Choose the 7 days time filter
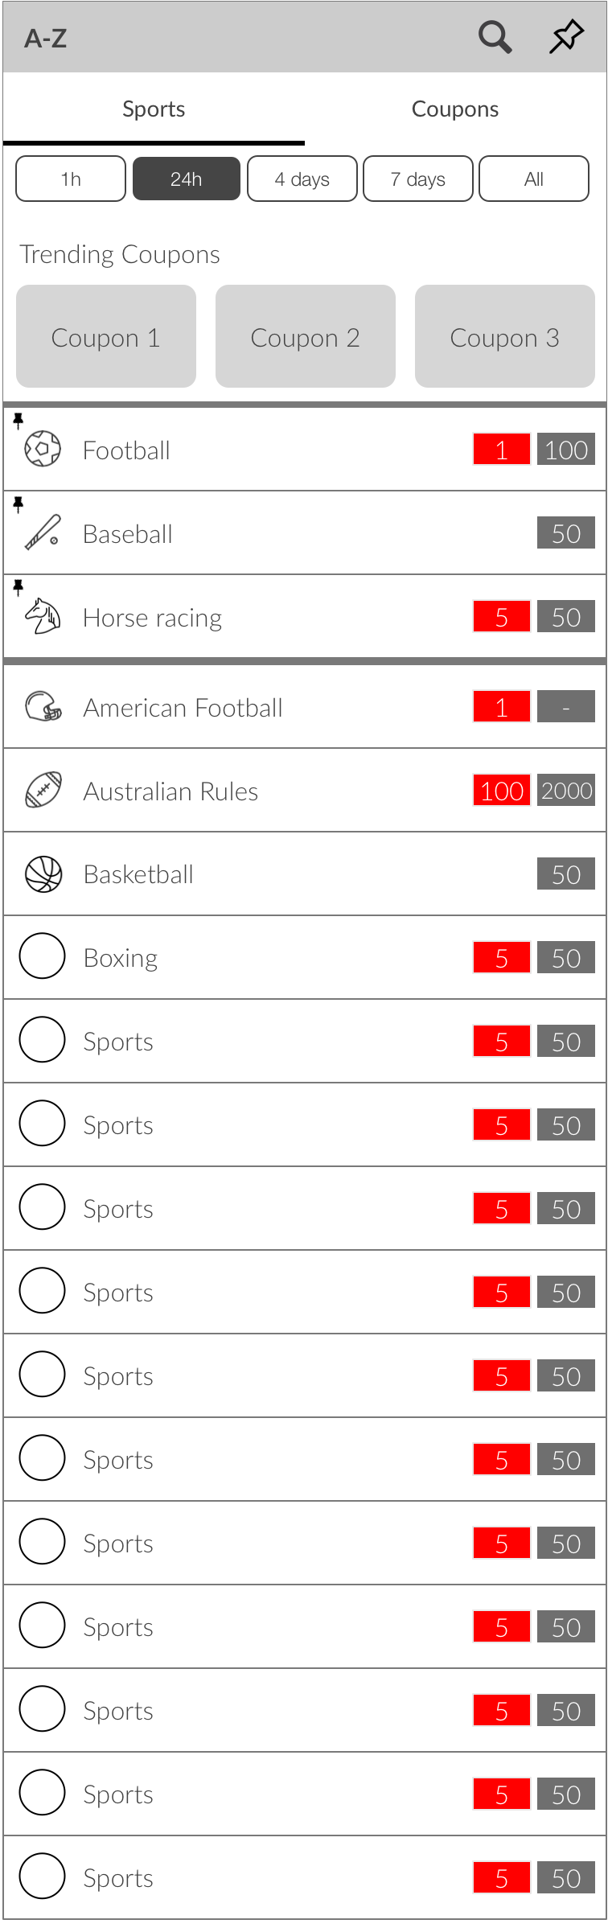Screen dimensions: 608x1932 418,179
